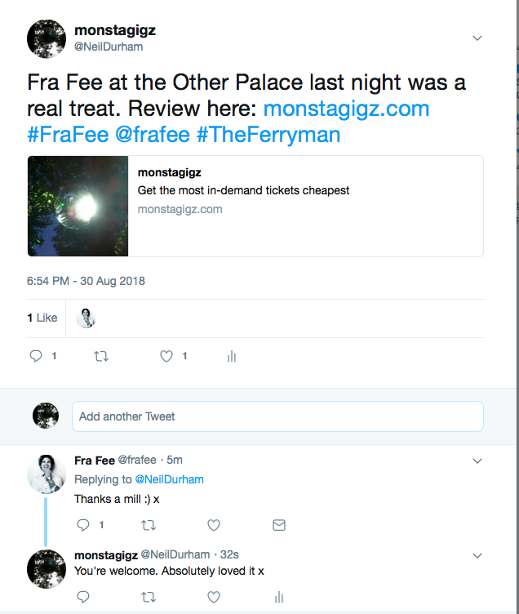The width and height of the screenshot is (519, 614).
Task: Open the monstagigz link card thumbnail
Action: 78,207
